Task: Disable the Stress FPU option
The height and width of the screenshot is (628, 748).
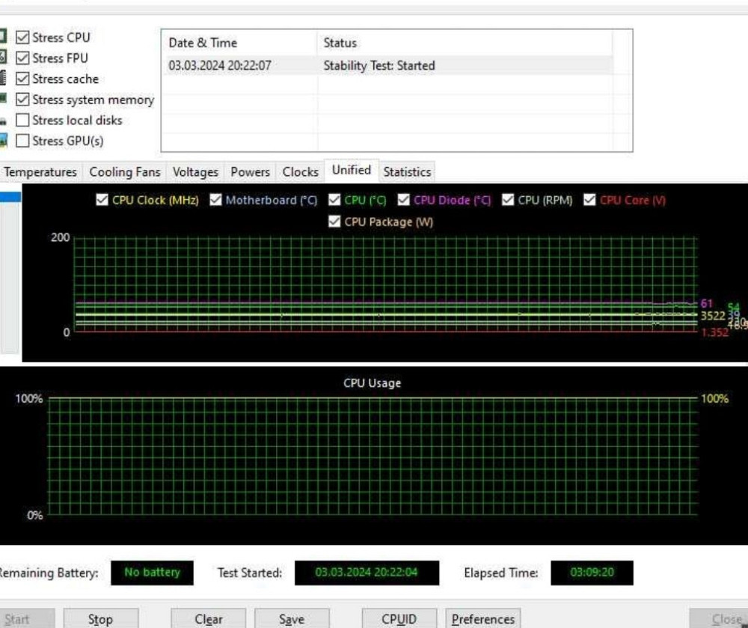Action: click(23, 58)
